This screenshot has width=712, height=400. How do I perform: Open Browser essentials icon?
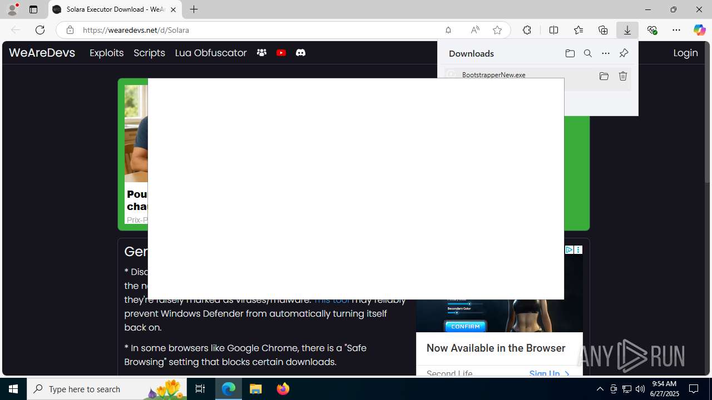coord(652,30)
